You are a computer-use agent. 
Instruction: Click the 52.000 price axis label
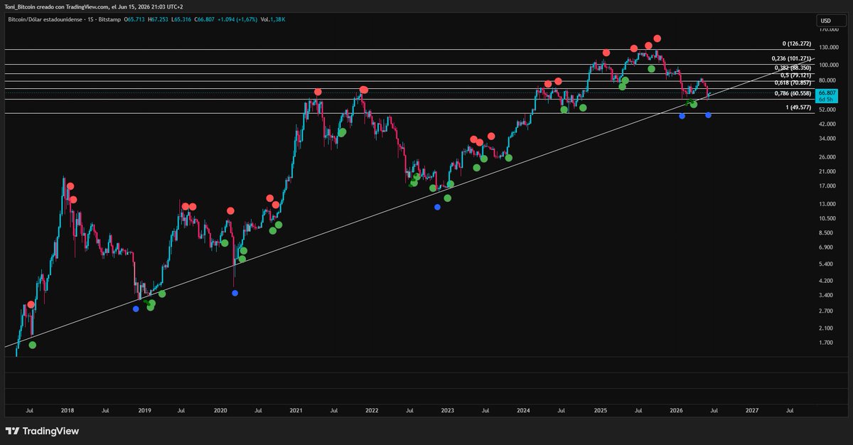tap(826, 109)
